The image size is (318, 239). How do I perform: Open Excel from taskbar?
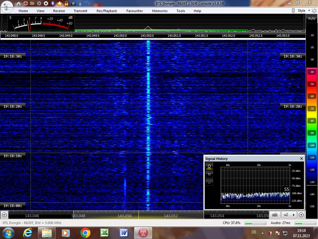tap(105, 233)
